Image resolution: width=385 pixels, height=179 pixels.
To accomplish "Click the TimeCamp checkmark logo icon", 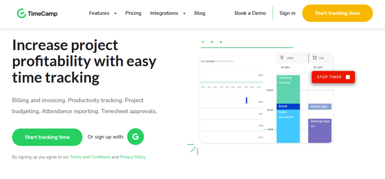I will 21,13.
